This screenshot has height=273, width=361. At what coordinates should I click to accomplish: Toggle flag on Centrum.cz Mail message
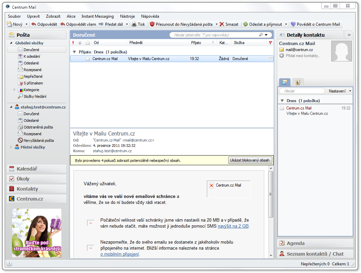(x=271, y=59)
